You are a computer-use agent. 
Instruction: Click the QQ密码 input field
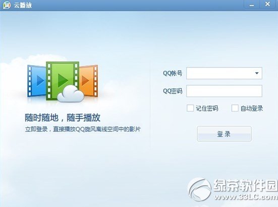click(x=224, y=91)
